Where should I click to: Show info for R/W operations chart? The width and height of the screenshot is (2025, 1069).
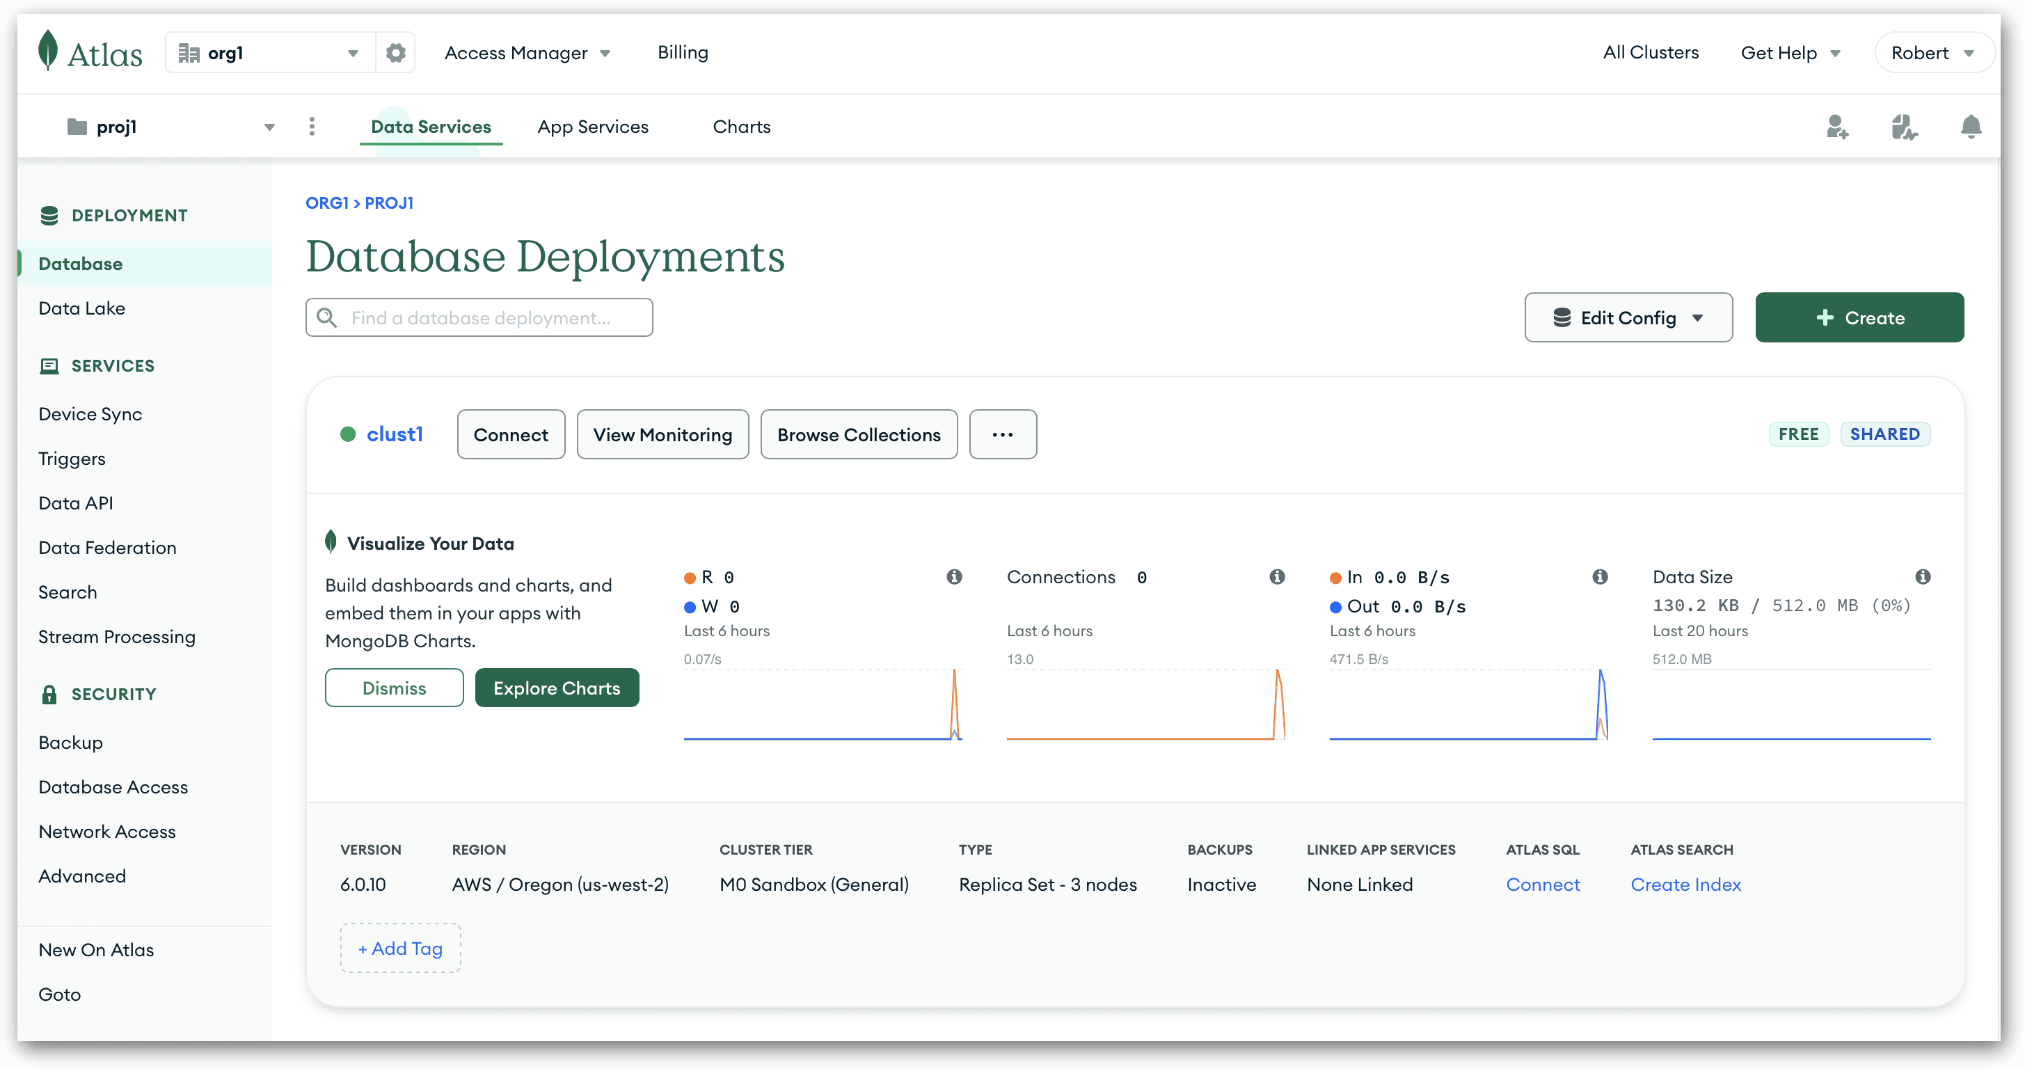coord(954,577)
